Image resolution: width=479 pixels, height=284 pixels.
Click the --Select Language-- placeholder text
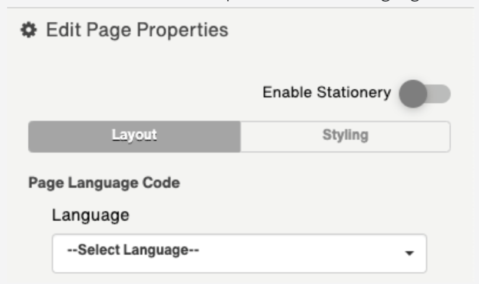pyautogui.click(x=132, y=251)
